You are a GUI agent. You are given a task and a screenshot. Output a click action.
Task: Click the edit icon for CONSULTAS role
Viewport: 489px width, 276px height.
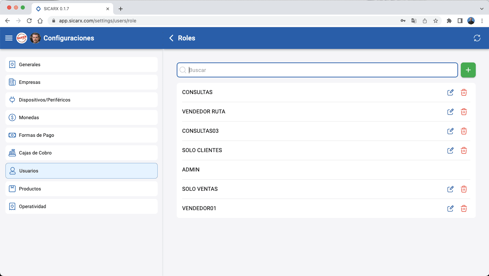(450, 92)
